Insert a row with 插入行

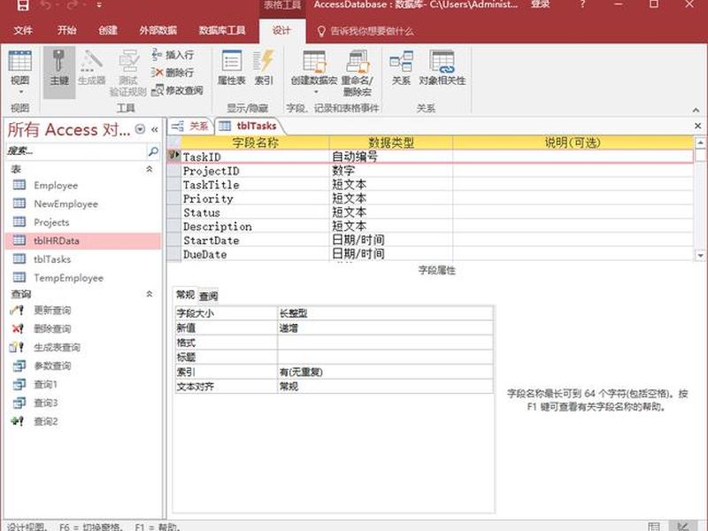tap(173, 55)
